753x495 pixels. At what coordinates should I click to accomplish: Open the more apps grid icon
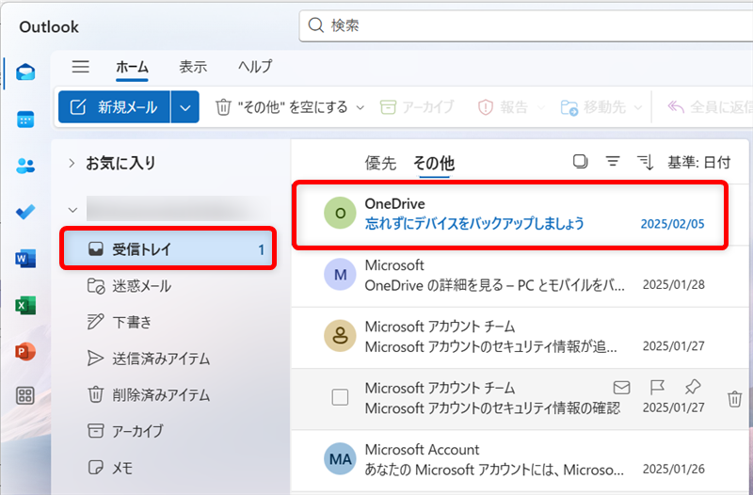click(x=25, y=396)
